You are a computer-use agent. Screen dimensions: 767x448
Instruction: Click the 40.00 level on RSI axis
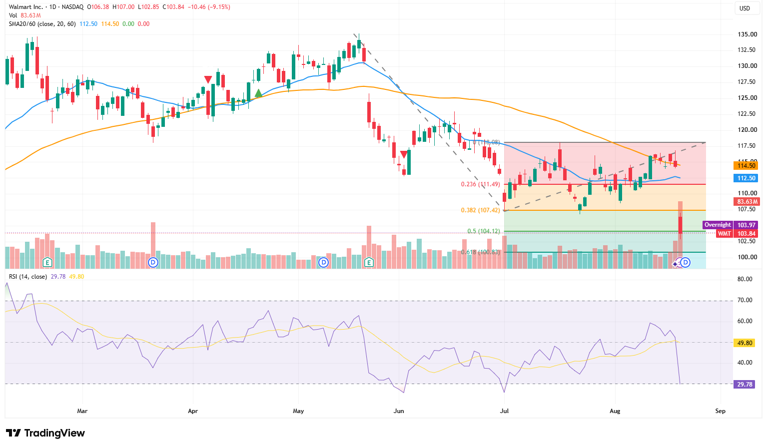coord(745,363)
